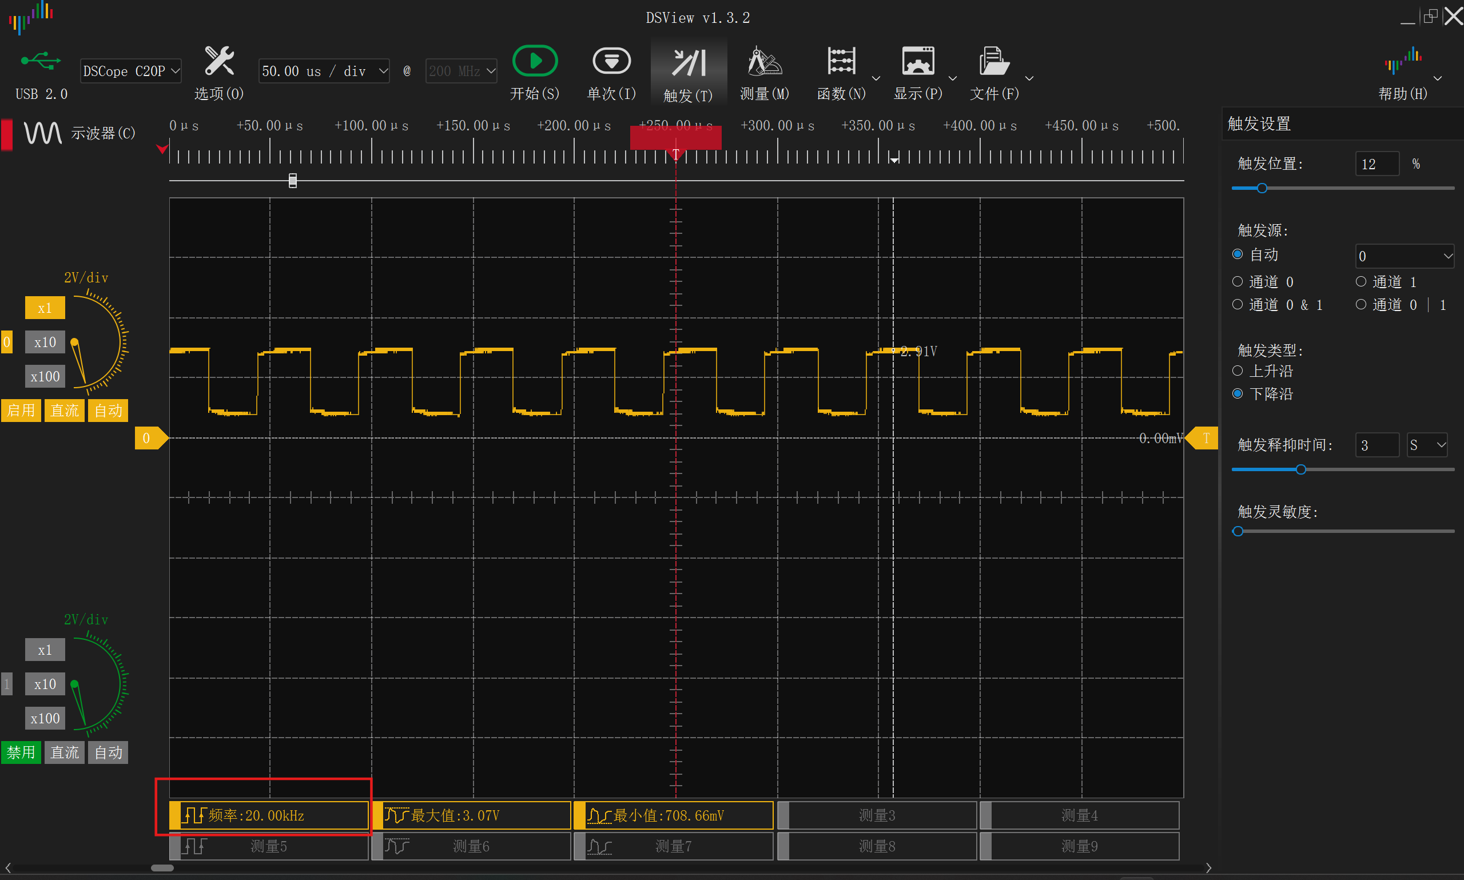This screenshot has height=880, width=1464.
Task: Select trigger source 通道 0 radio
Action: 1238,282
